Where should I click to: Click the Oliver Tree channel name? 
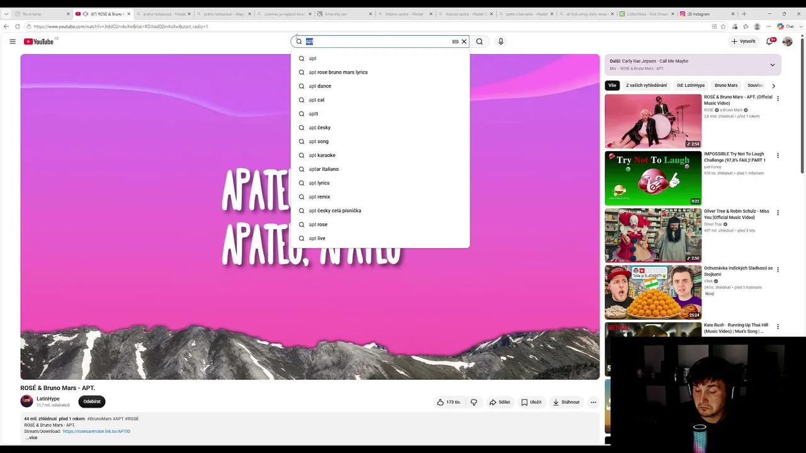pos(713,225)
